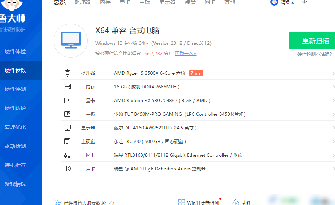Select 硬件参数 in the sidebar

(21, 70)
